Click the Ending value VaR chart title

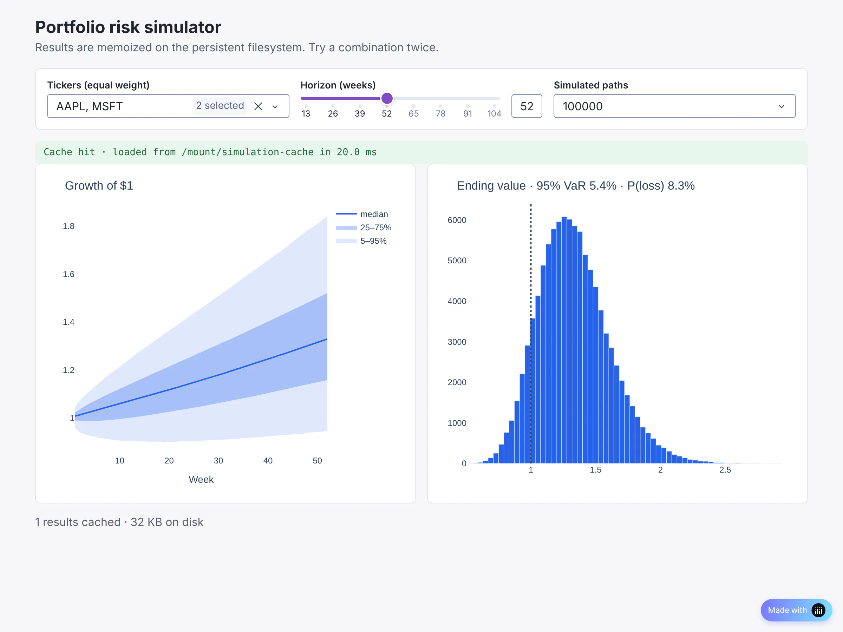point(575,185)
